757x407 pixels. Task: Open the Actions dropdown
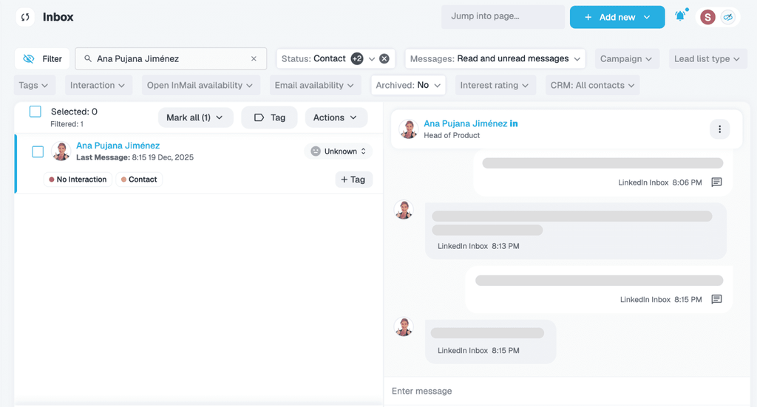[336, 117]
